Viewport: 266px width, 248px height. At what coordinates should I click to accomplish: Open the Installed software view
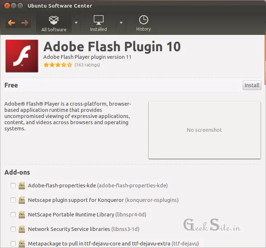tap(98, 24)
